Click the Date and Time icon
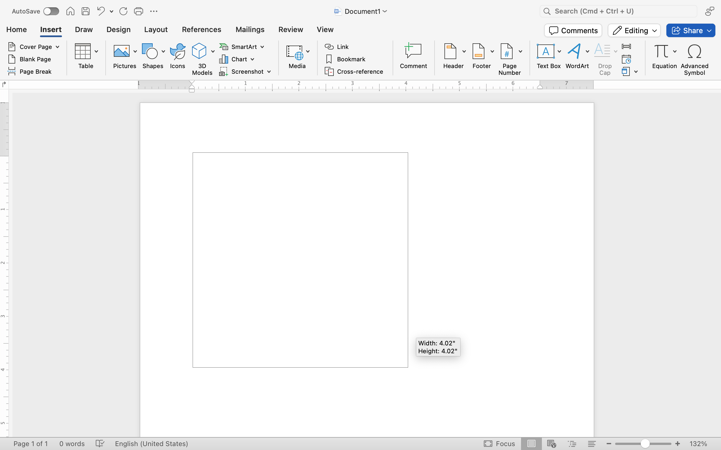Viewport: 721px width, 450px height. coord(626,59)
